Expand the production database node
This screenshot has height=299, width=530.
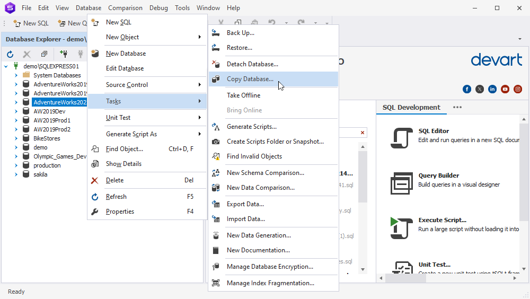tap(16, 165)
